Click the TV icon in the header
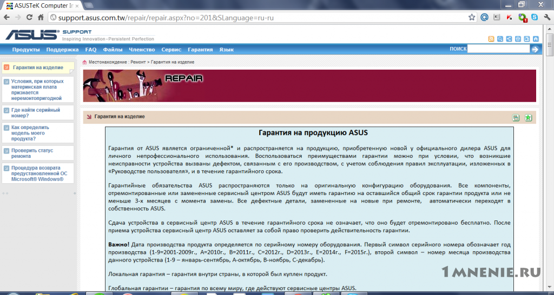This screenshot has height=295, width=554. [x=527, y=39]
